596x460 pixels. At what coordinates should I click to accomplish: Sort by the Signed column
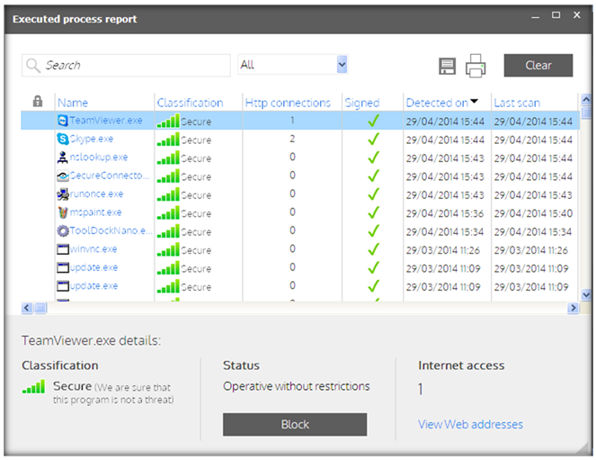click(x=362, y=103)
